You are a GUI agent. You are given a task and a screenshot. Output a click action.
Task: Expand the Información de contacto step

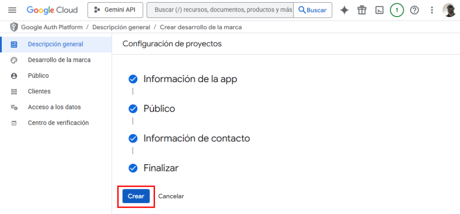coord(196,139)
